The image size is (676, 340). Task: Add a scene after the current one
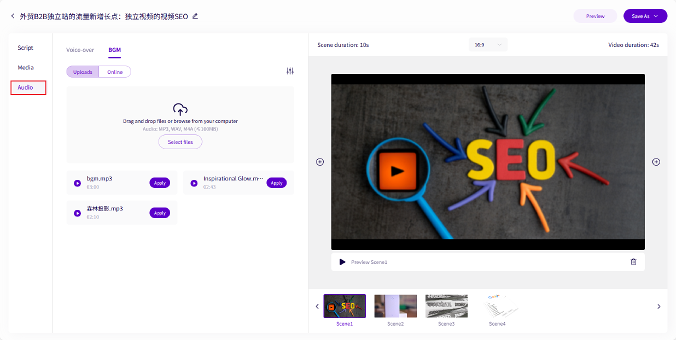point(656,162)
